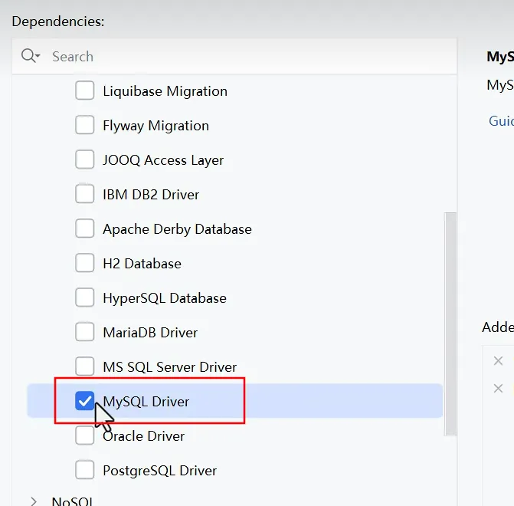514x506 pixels.
Task: Tick the JOOQ Access Layer checkbox
Action: point(84,160)
